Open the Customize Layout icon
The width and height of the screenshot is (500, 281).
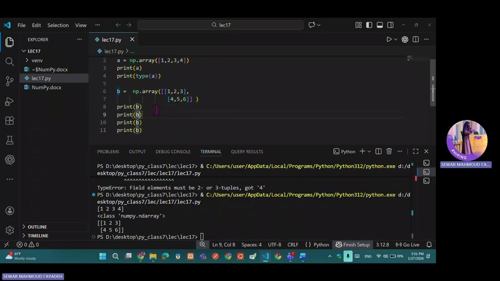tap(359, 25)
